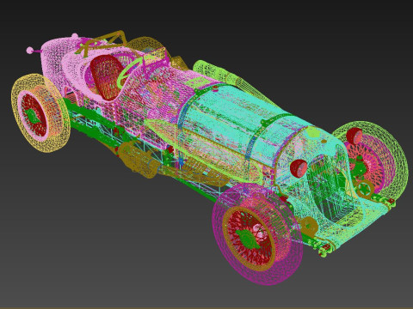
Task: Click the green hub spinner on the yellow rear wheel
Action: click(34, 116)
